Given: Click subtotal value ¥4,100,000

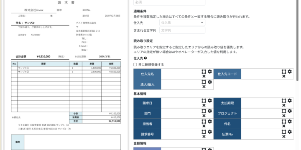Looking at the screenshot, I should pos(115,113).
